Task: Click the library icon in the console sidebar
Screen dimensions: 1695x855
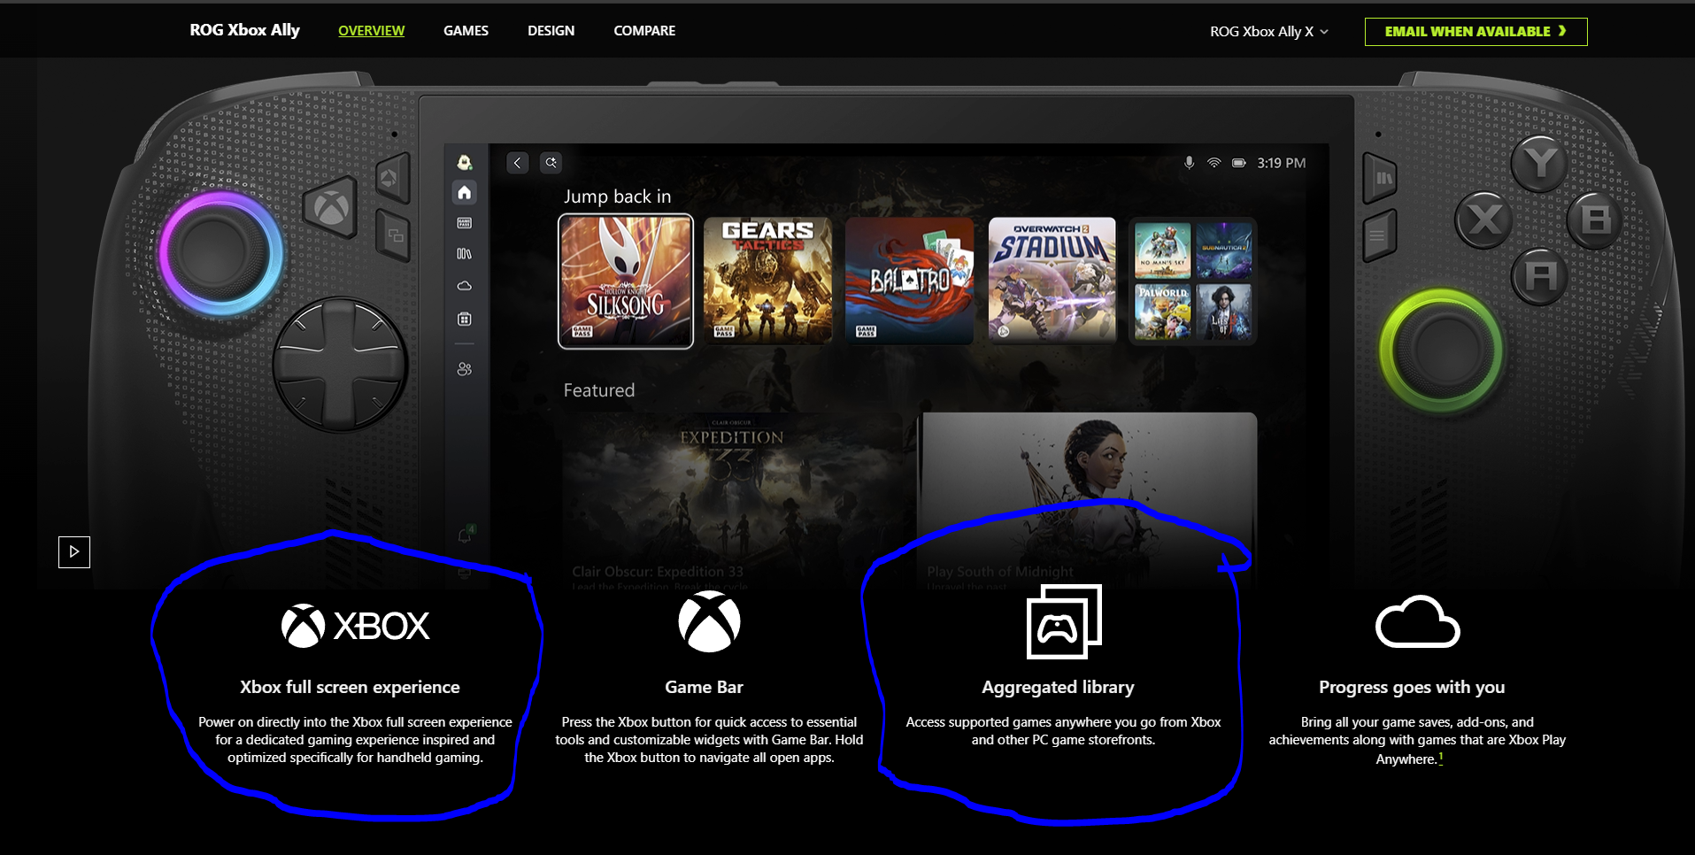Action: (x=465, y=254)
